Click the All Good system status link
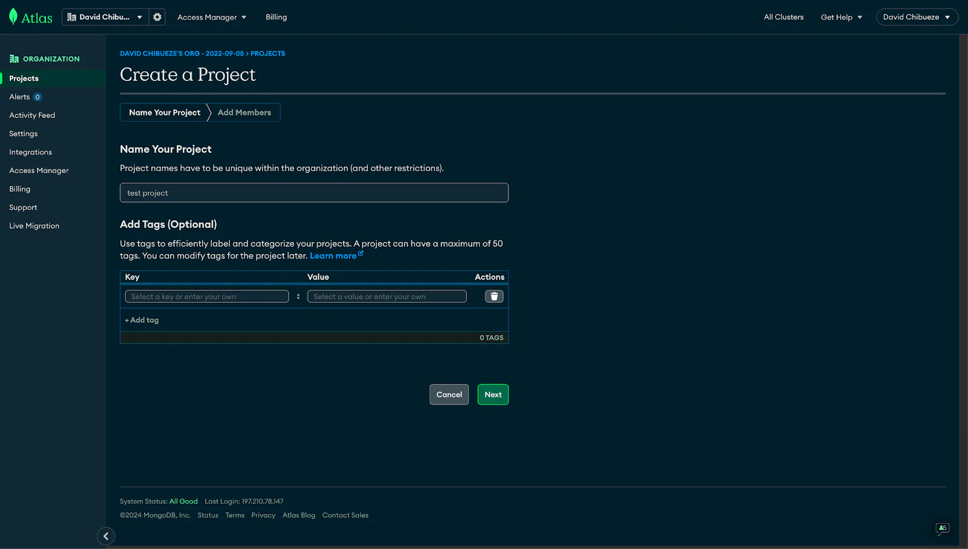968x549 pixels. 183,501
